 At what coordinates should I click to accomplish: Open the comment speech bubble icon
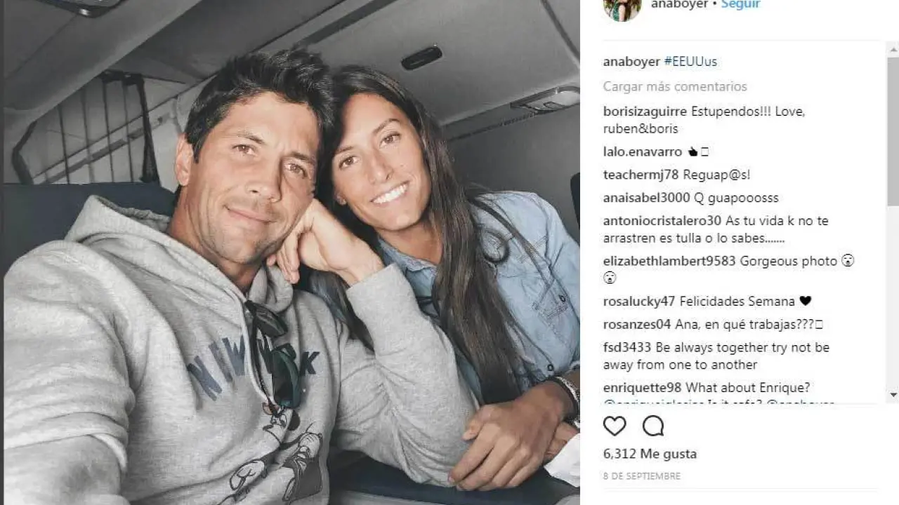[653, 426]
